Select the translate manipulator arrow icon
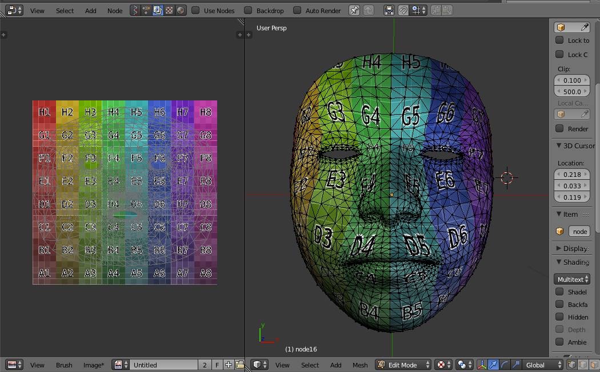The width and height of the screenshot is (600, 372). (493, 365)
